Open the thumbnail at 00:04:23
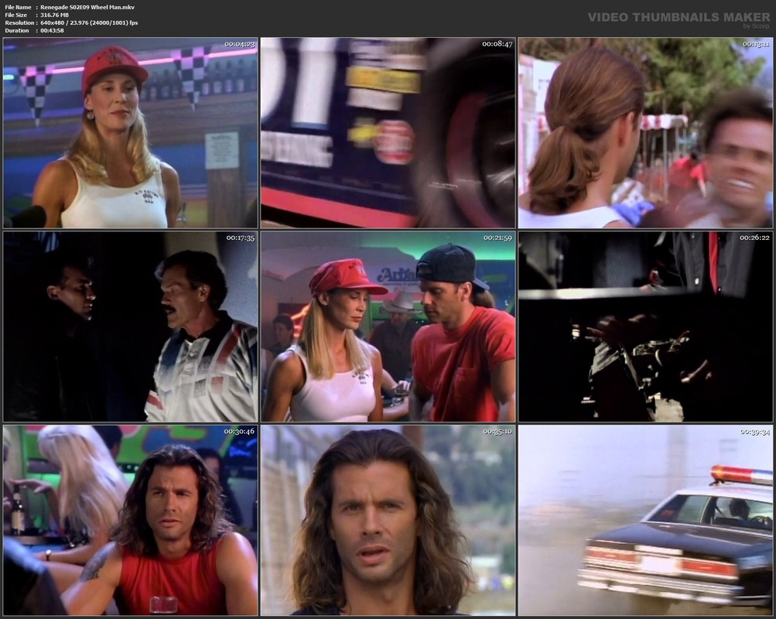 pyautogui.click(x=131, y=132)
